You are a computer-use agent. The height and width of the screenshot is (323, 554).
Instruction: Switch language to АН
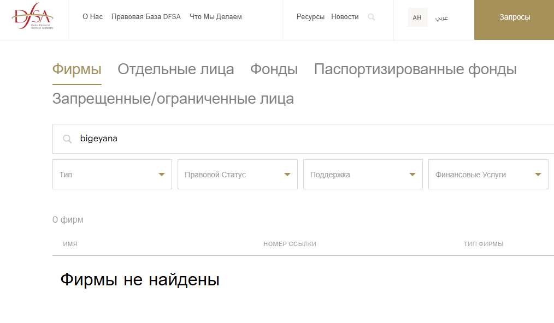click(417, 17)
